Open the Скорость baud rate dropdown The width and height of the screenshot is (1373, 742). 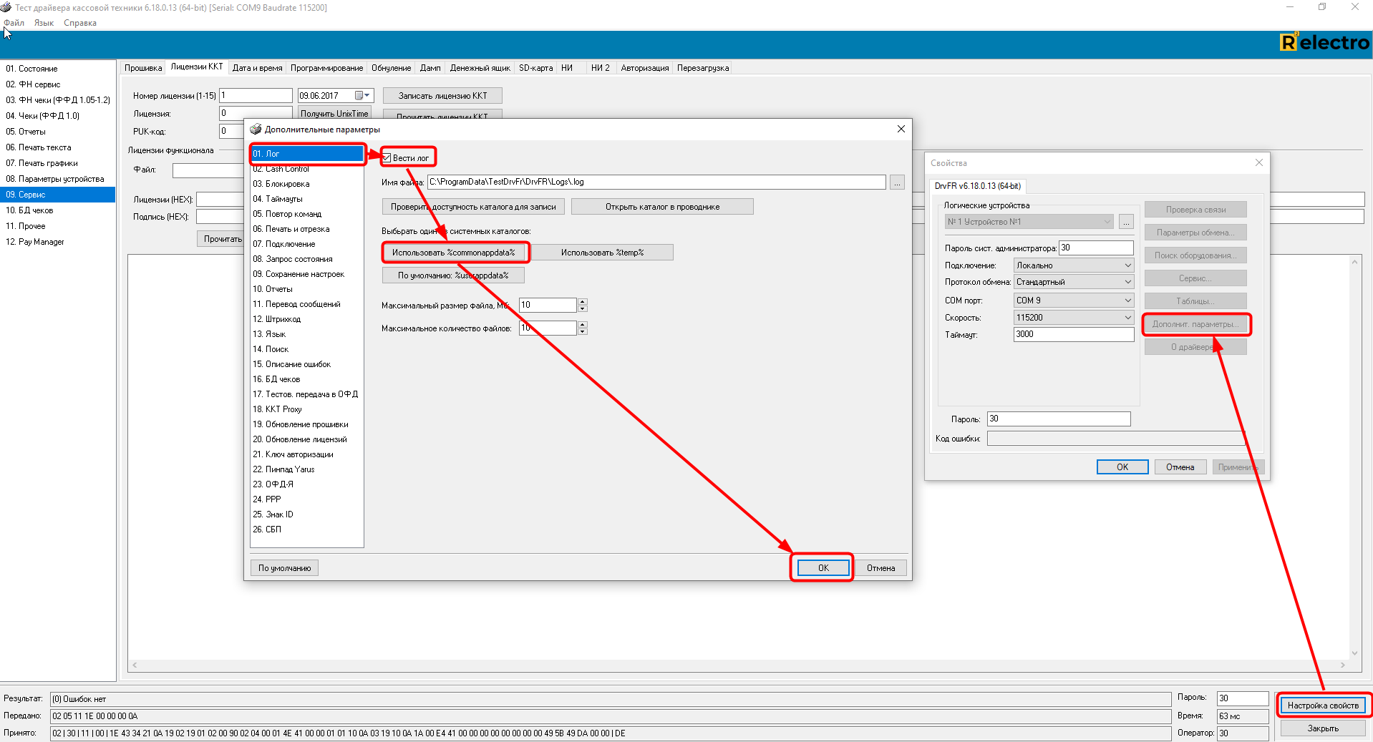click(1127, 318)
